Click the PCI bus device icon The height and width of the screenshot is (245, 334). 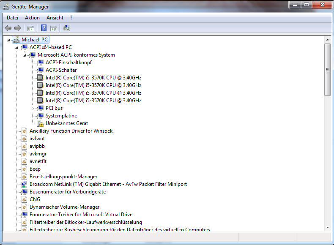[40, 108]
